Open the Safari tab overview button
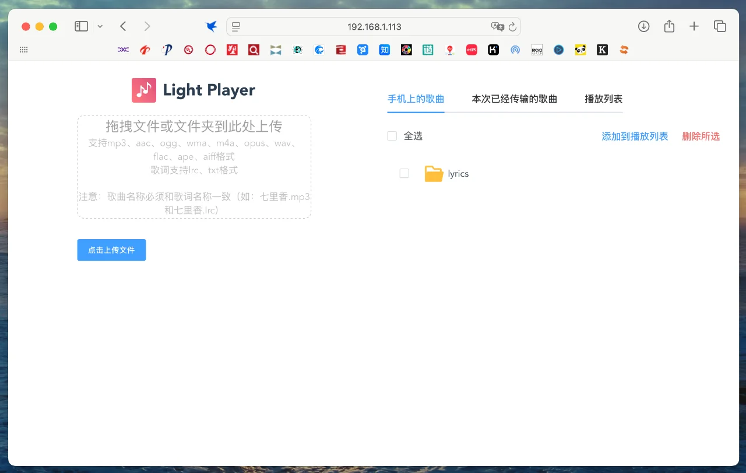The height and width of the screenshot is (473, 746). 720,26
